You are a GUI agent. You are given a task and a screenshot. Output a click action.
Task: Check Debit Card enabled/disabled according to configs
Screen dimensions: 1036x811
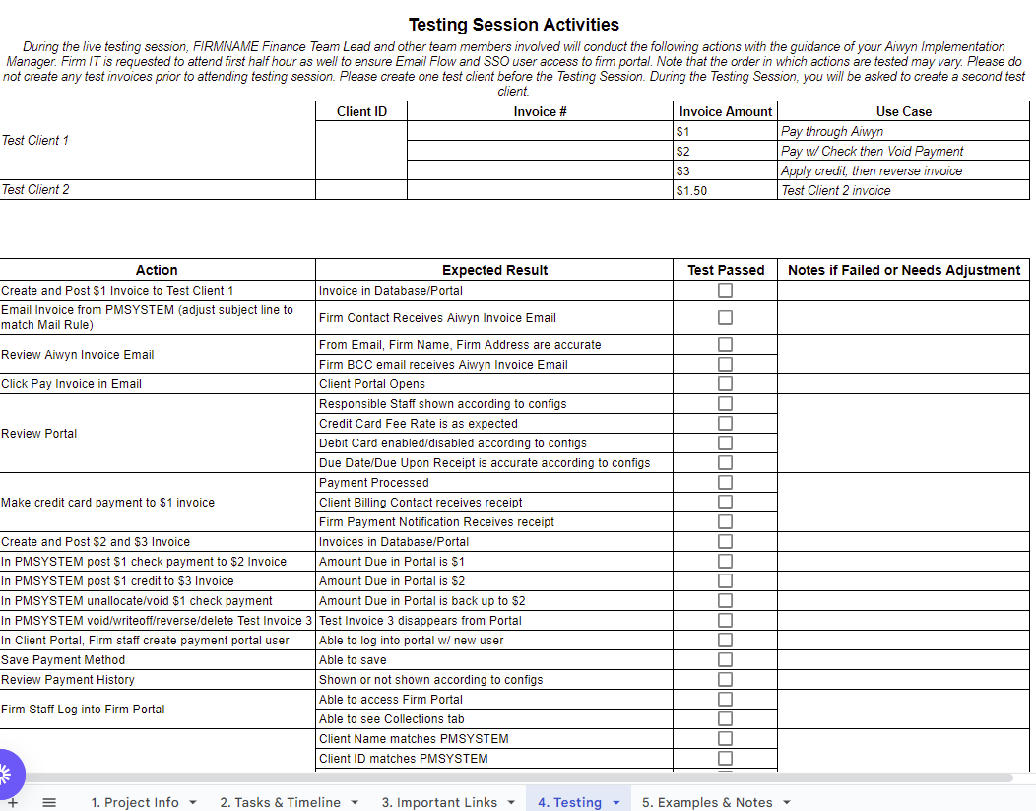click(725, 442)
